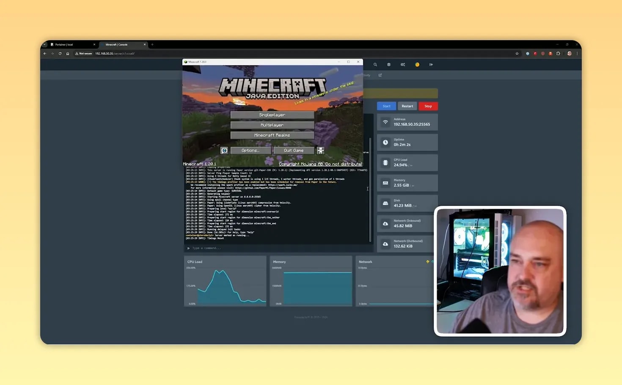Click the external link icon in sub-navigation
The width and height of the screenshot is (622, 385).
tap(380, 75)
